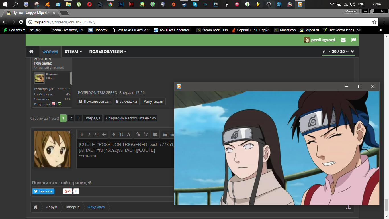Click inside the reply text editor

tap(125, 154)
